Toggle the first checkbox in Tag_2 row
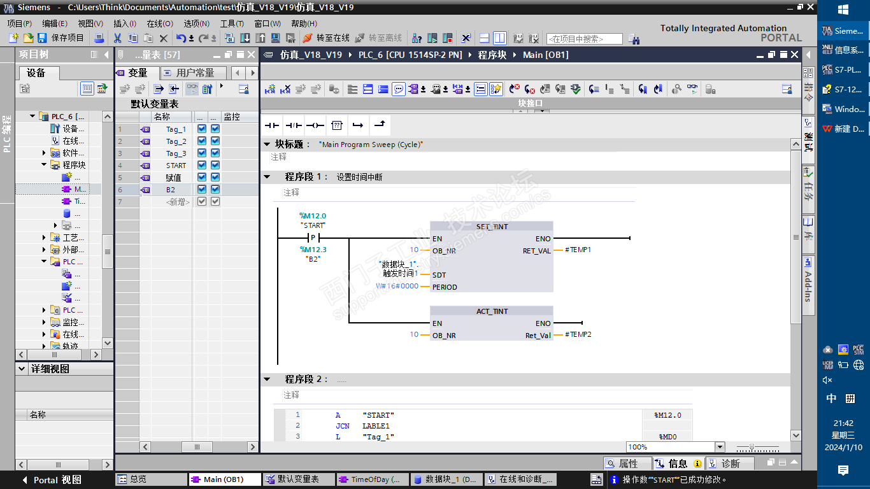 pyautogui.click(x=202, y=141)
